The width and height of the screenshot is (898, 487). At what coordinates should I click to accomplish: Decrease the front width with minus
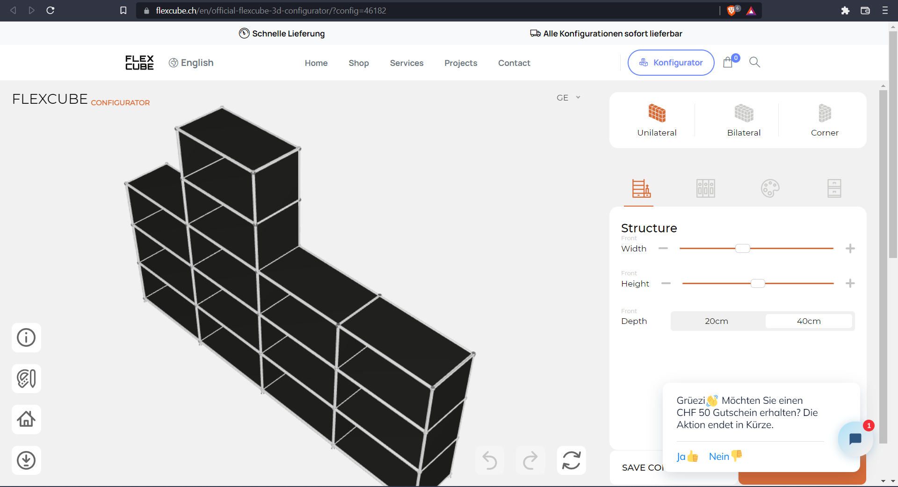pyautogui.click(x=663, y=248)
